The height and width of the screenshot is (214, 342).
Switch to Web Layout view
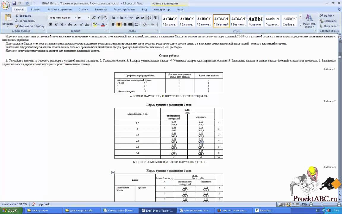pyautogui.click(x=289, y=204)
